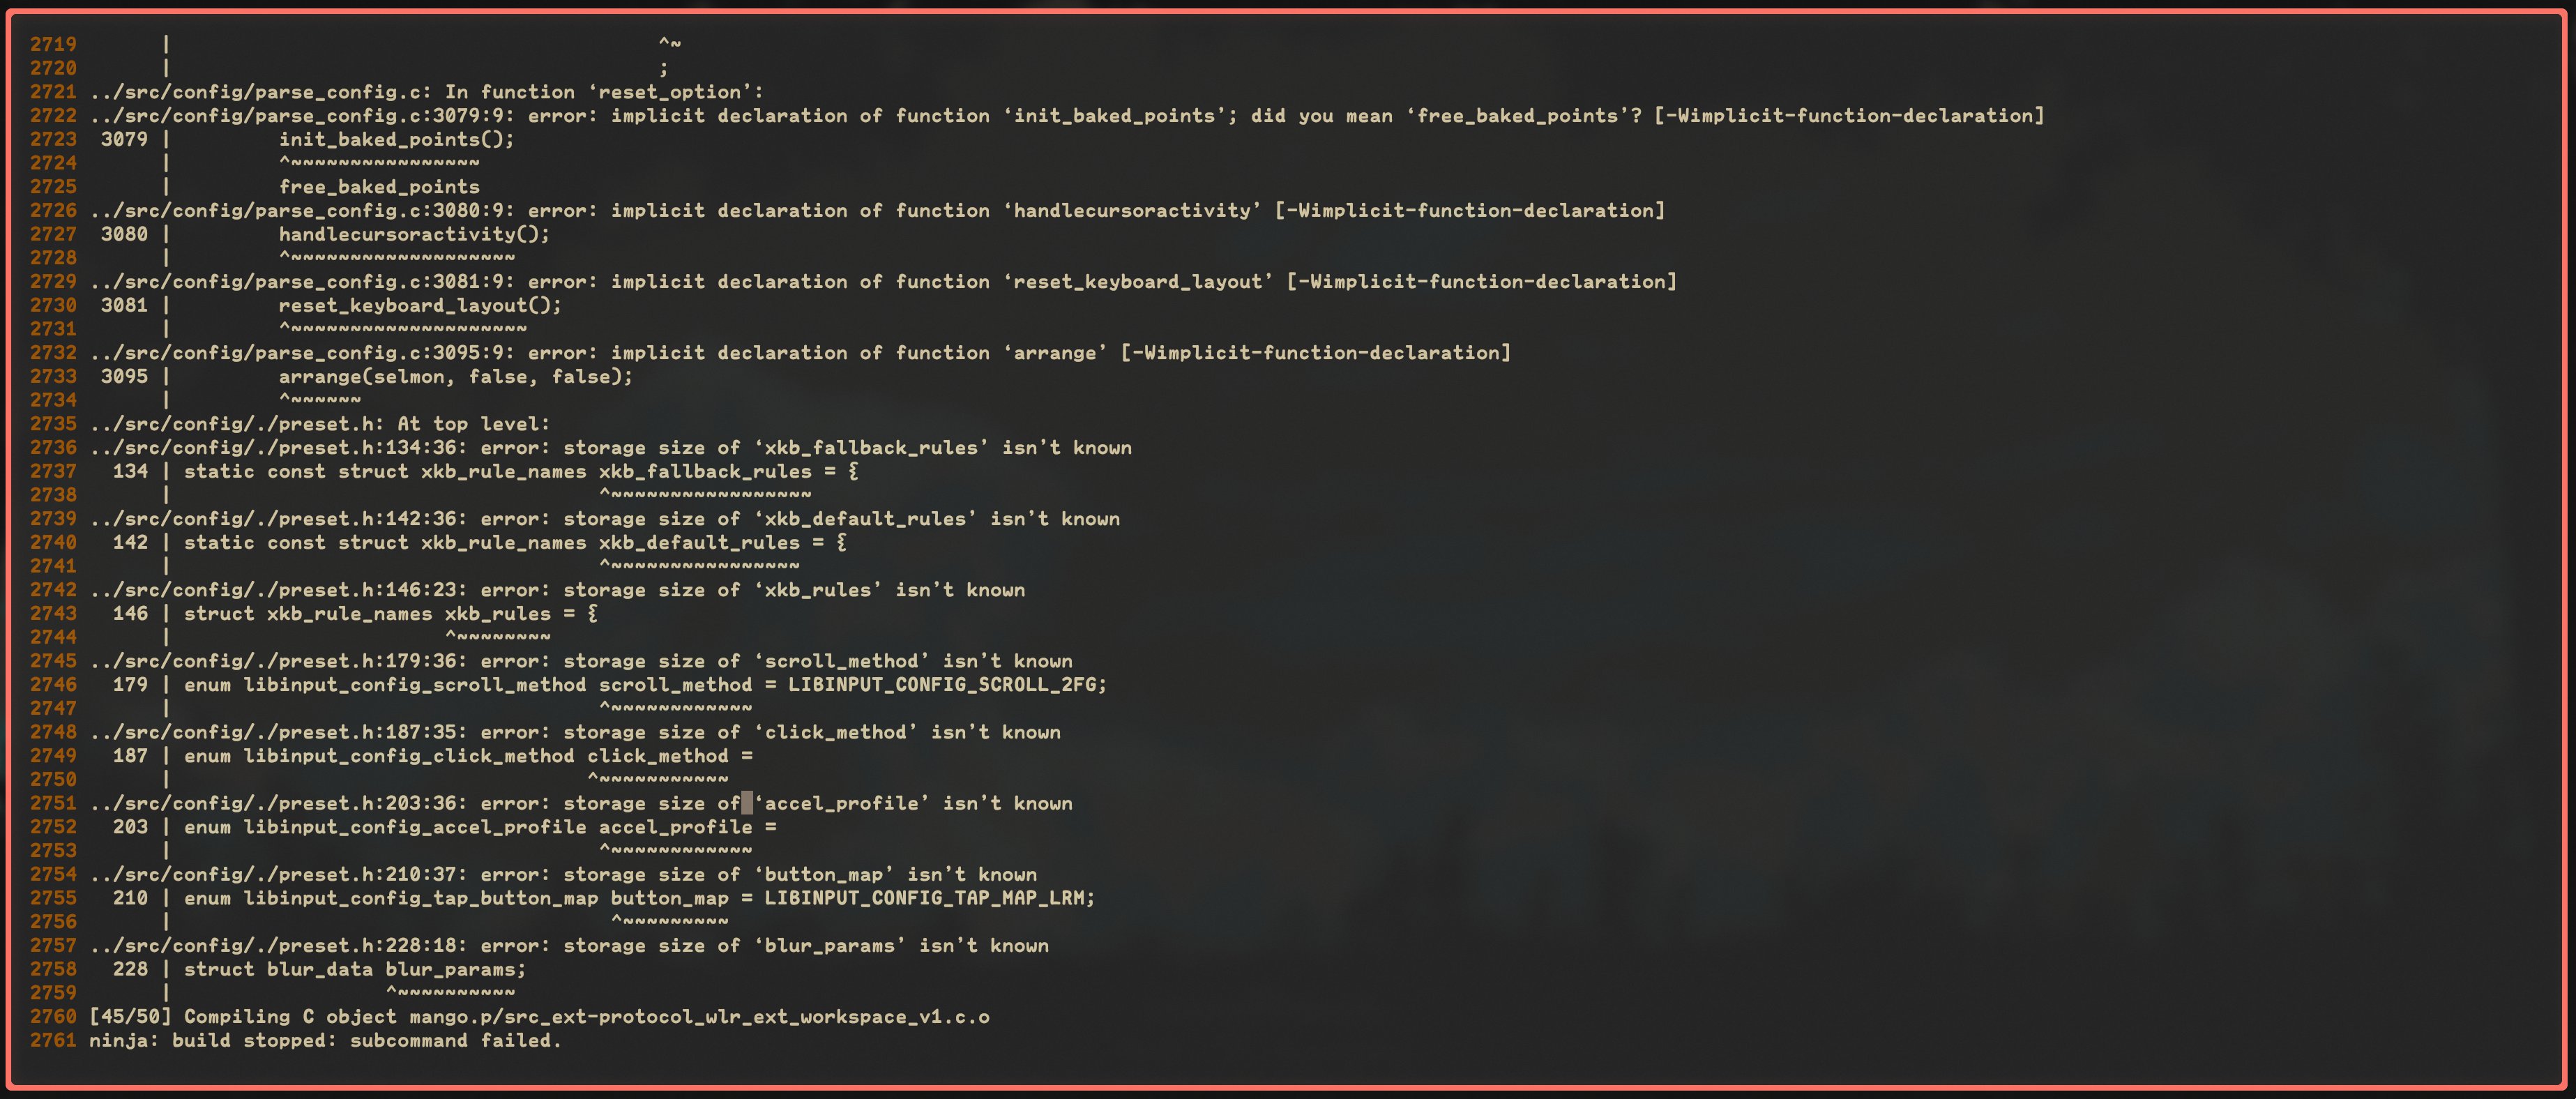Click the 'xkb_default_rules' declaration on source line 142

[699, 543]
